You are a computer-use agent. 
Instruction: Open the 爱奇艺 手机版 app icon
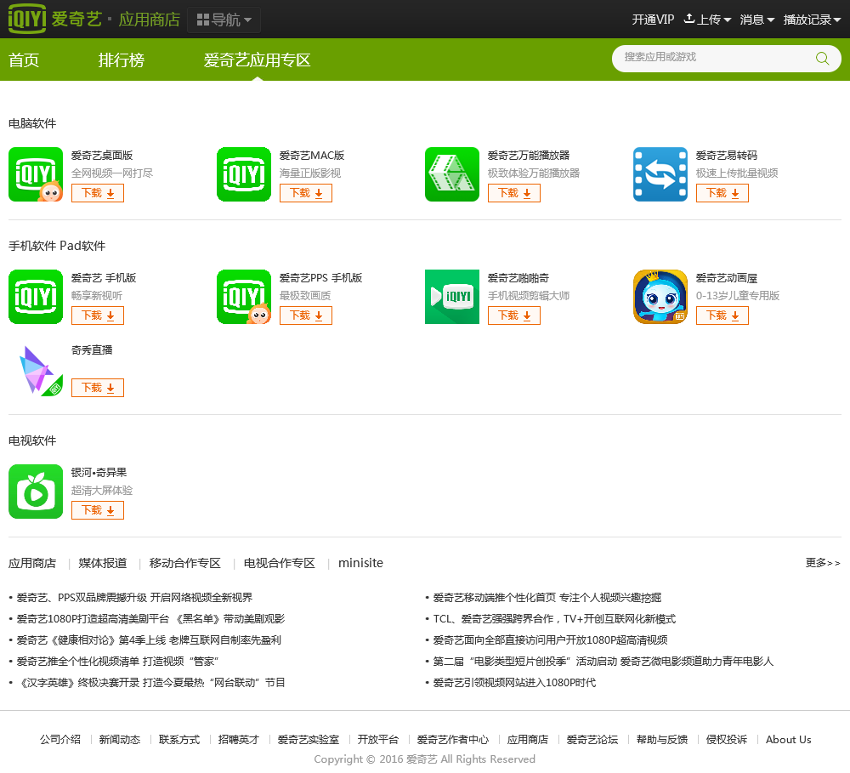tap(36, 297)
